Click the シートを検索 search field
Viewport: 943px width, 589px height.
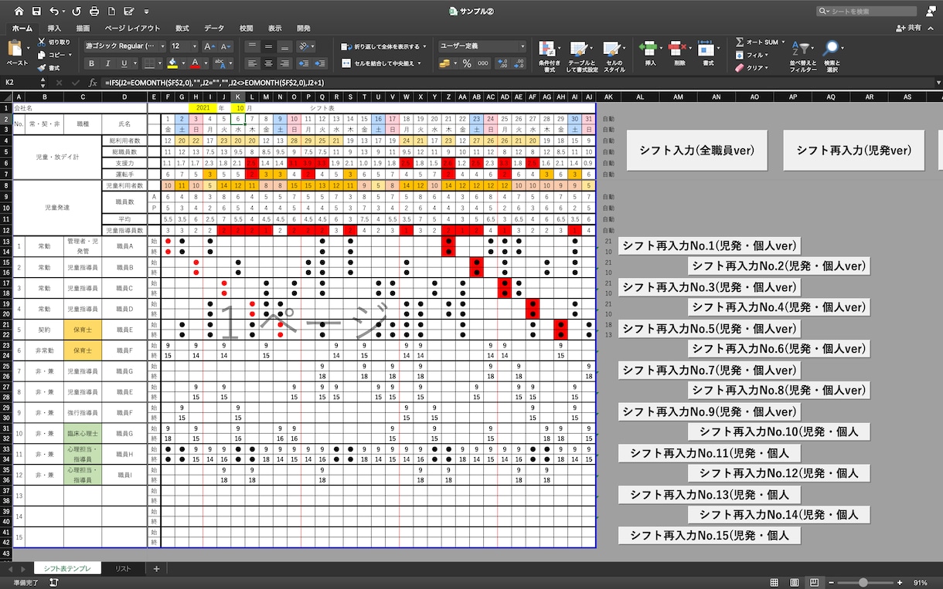866,12
